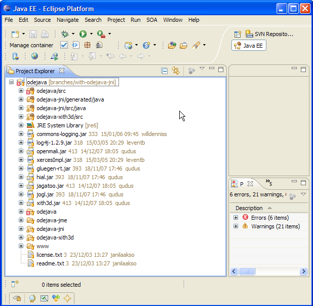Click the Forward navigation arrow
Viewport: 313px width, 306px height.
pos(140,56)
